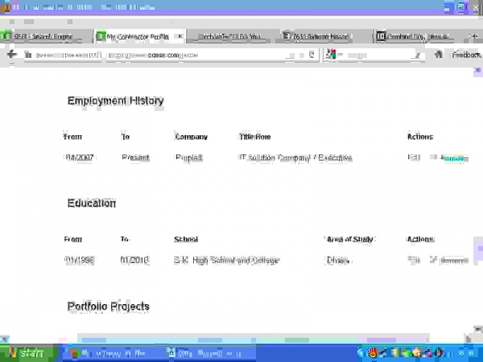Select the 'Dhaka' area of study cell

338,261
